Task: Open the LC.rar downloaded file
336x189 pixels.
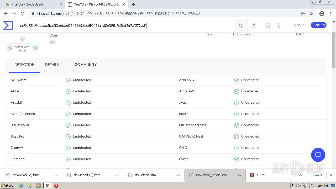Action: click(x=261, y=175)
